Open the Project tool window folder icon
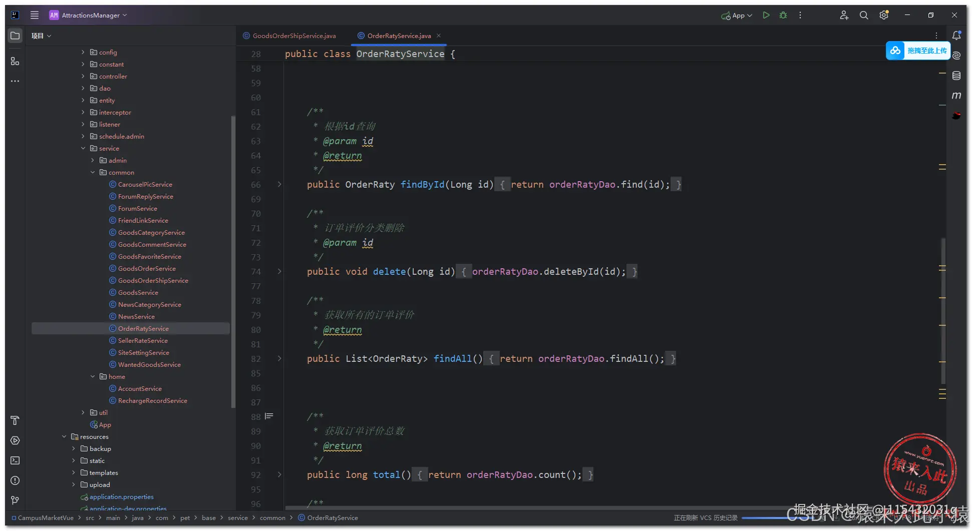The image size is (972, 531). coord(15,36)
